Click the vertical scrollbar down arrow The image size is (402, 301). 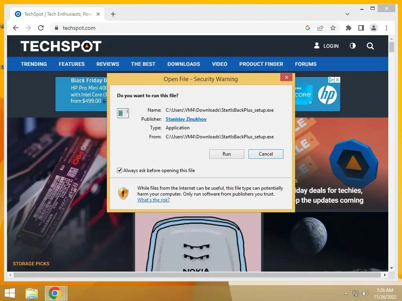point(391,268)
